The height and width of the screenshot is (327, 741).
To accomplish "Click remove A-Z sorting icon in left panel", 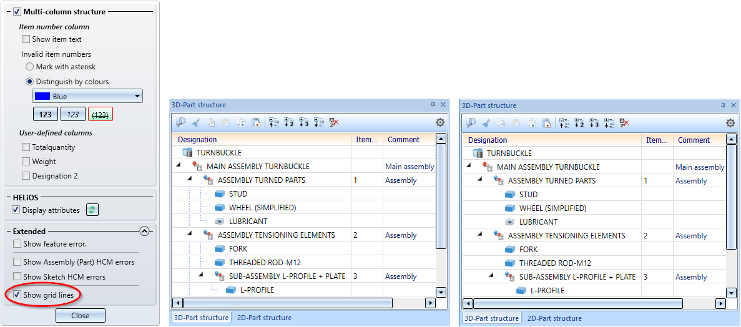I will click(x=334, y=122).
